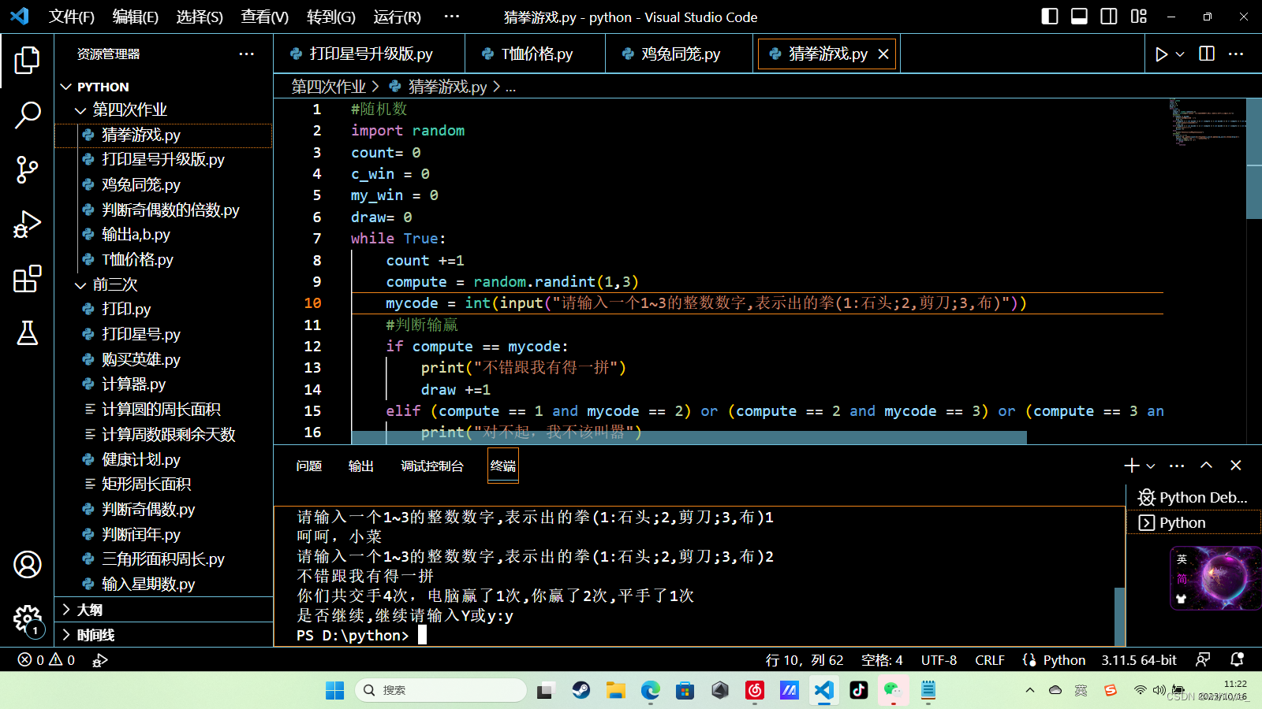The height and width of the screenshot is (709, 1262).
Task: Open the Manage gear settings icon
Action: click(27, 618)
